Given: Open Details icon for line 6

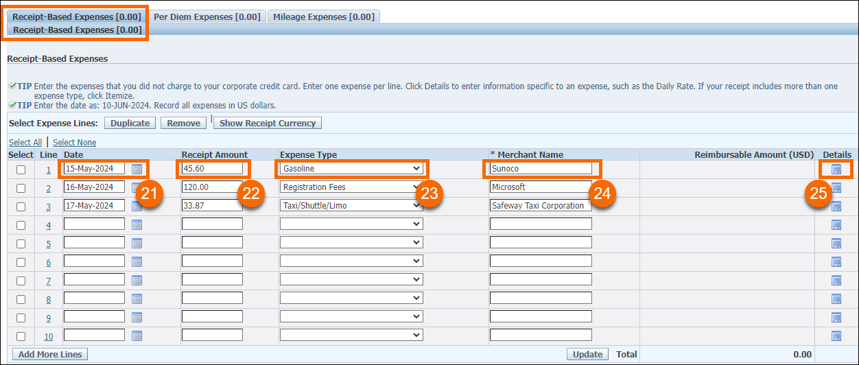Looking at the screenshot, I should coord(836,262).
